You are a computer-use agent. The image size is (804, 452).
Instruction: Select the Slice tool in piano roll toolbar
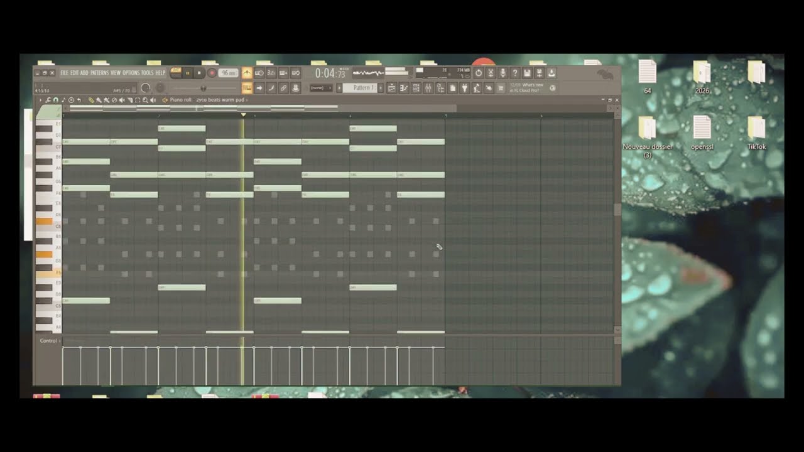click(130, 100)
